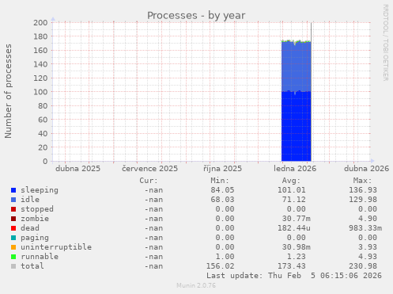393x294 pixels.
Task: Click the stopped legend color swatch
Action: 13,209
